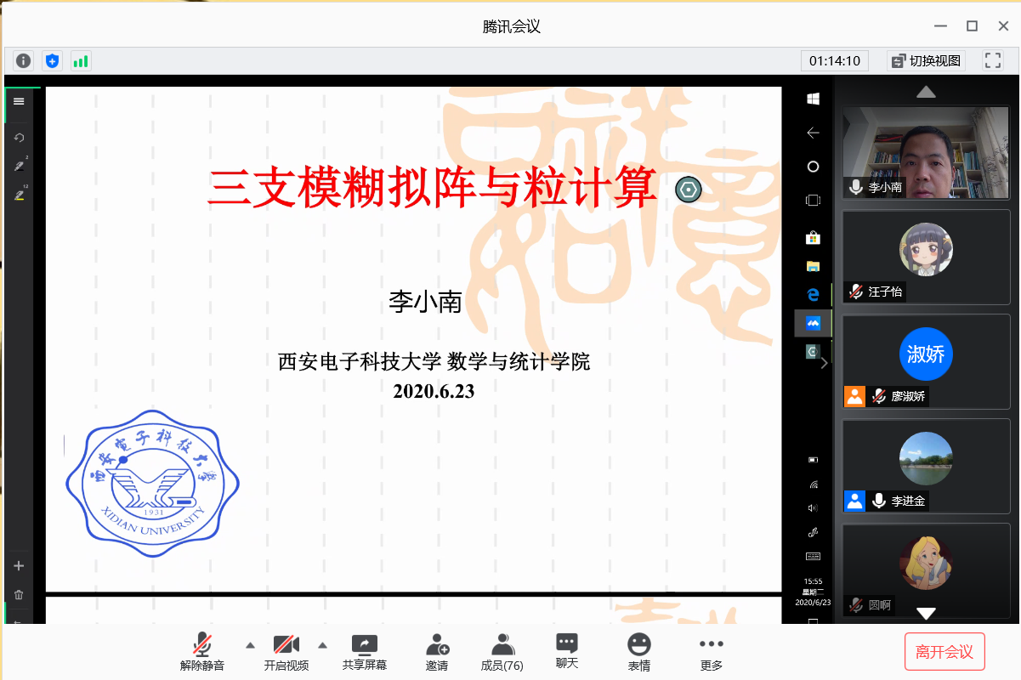
Task: Open Emoji reactions (表情)
Action: (639, 651)
